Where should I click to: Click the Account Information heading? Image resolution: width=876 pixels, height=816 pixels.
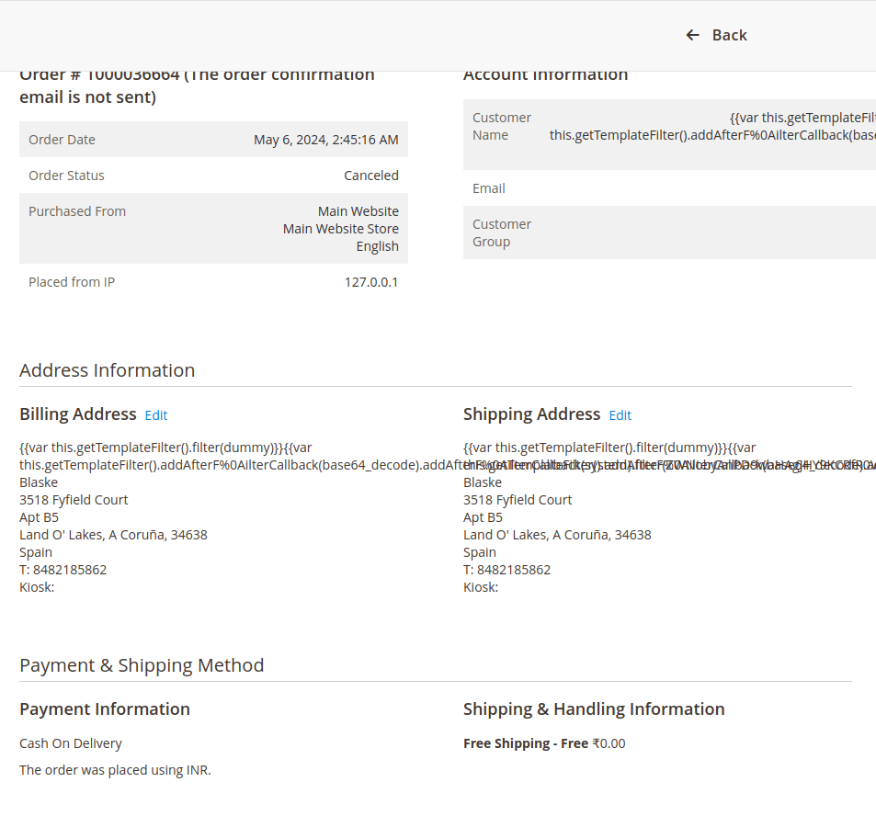[x=545, y=75]
